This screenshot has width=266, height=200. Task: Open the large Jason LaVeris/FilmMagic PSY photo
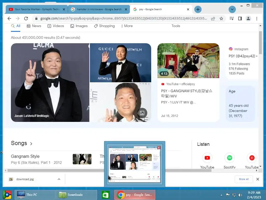click(x=50, y=83)
